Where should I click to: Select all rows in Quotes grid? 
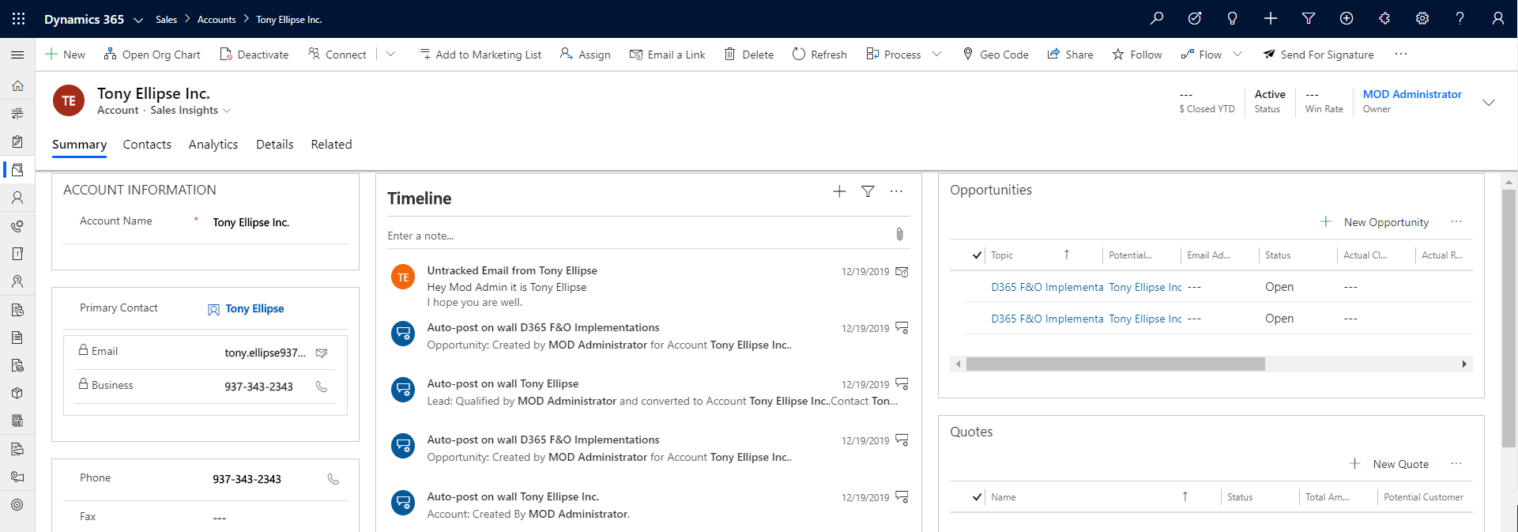(977, 497)
